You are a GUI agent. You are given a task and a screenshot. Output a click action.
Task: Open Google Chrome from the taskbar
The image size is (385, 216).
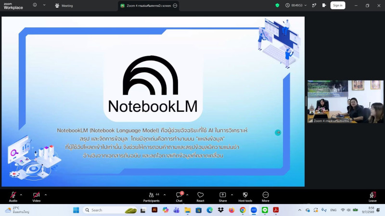coord(243,210)
